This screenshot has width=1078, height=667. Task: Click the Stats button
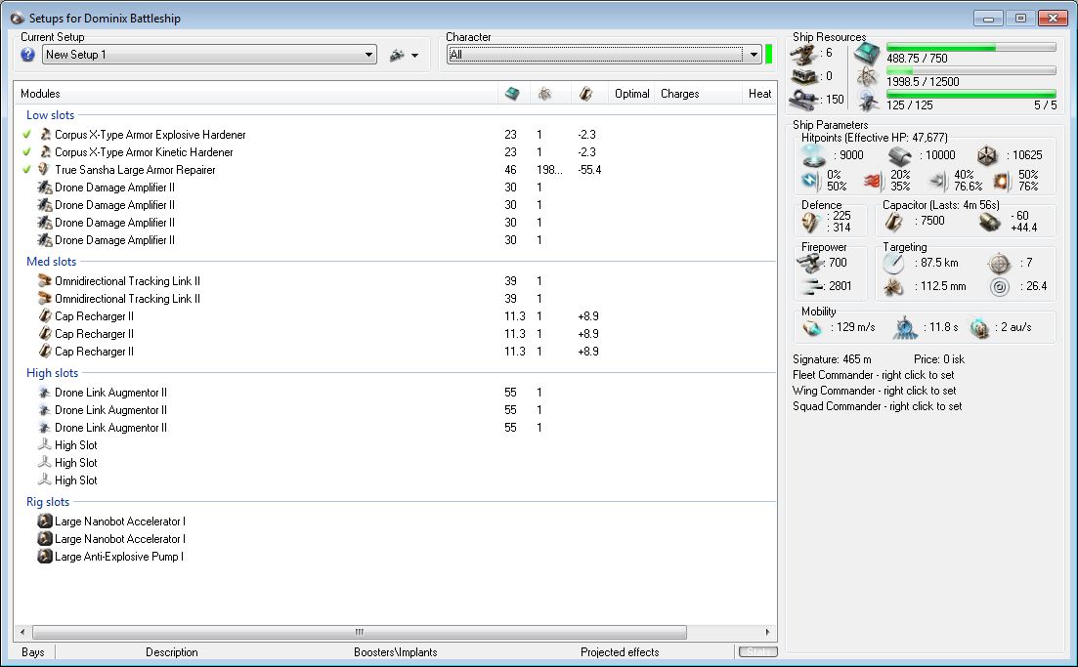point(757,652)
